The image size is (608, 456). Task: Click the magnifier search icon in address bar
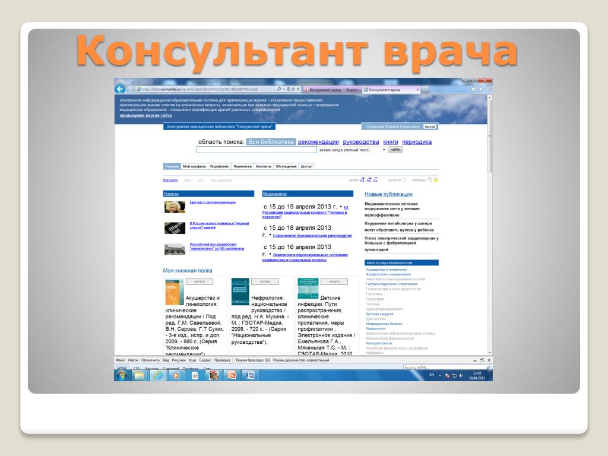[279, 89]
